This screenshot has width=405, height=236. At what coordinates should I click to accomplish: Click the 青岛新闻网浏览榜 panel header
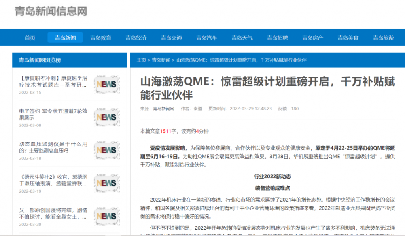click(x=70, y=60)
